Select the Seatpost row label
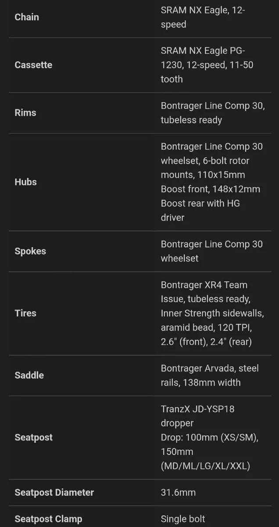The height and width of the screenshot is (527, 279). tap(34, 437)
